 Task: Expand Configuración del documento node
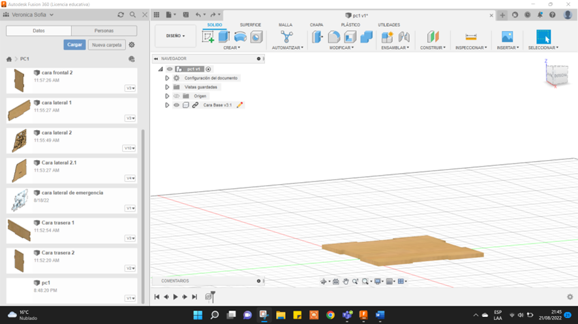[x=167, y=78]
